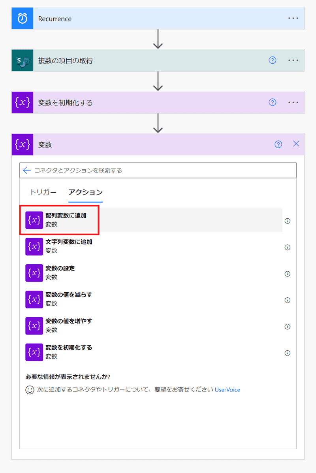Choose the 変数の値を増やす action
Screen dimensions: 316x473
click(68, 325)
